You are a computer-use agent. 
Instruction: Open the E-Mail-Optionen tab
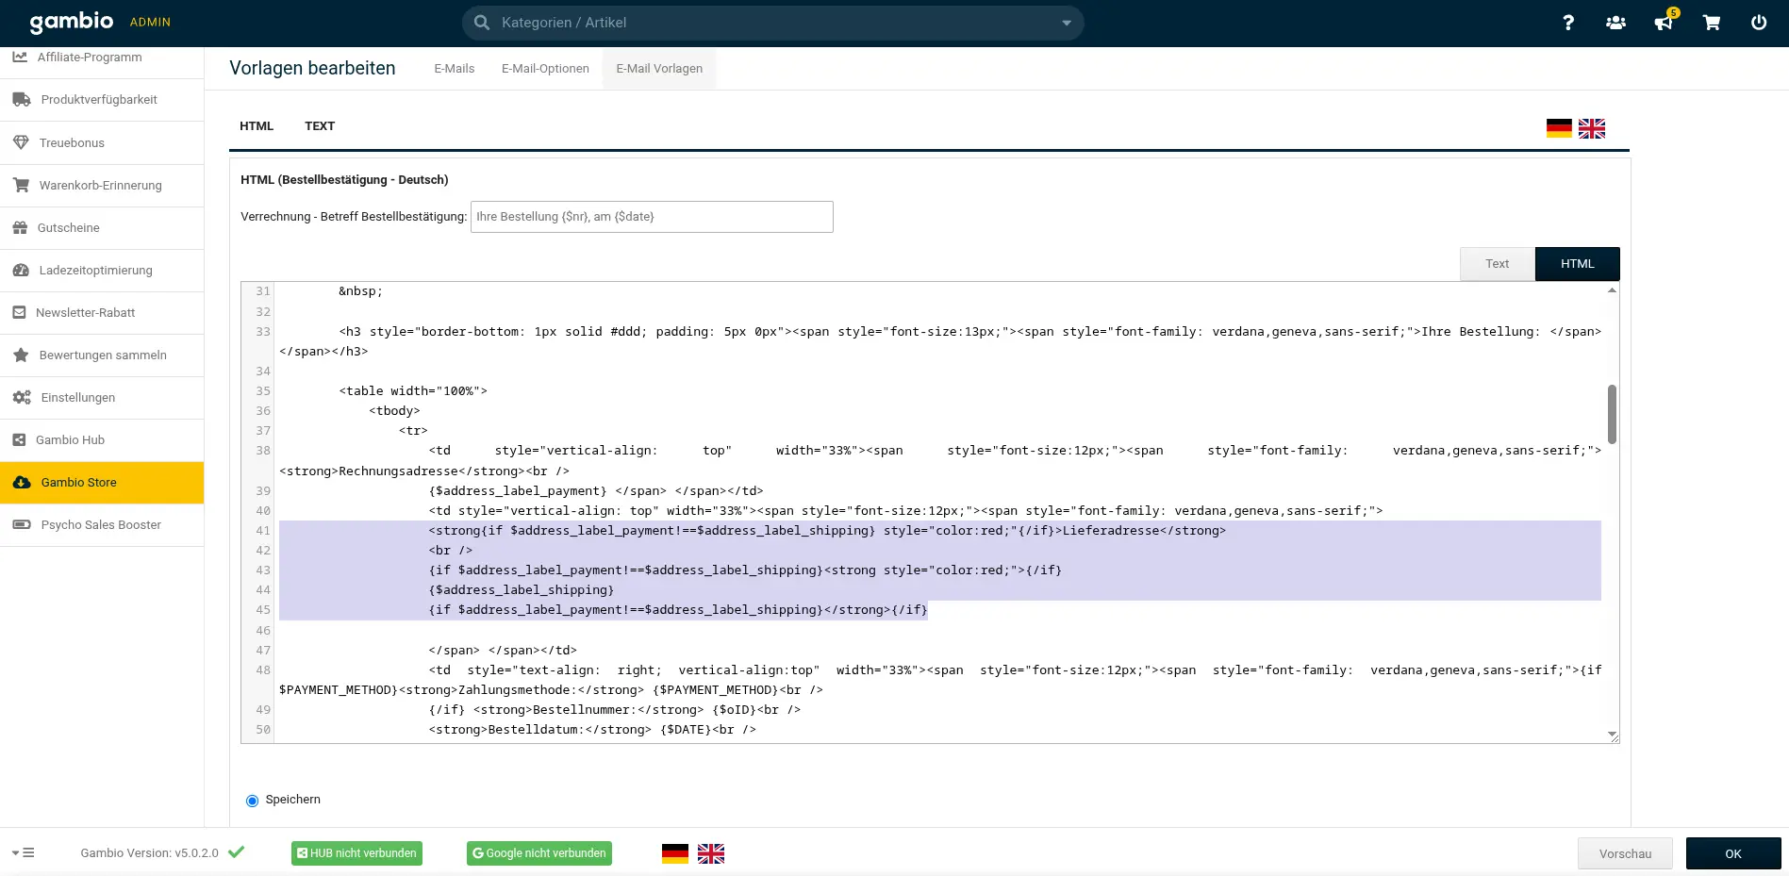[x=545, y=69]
